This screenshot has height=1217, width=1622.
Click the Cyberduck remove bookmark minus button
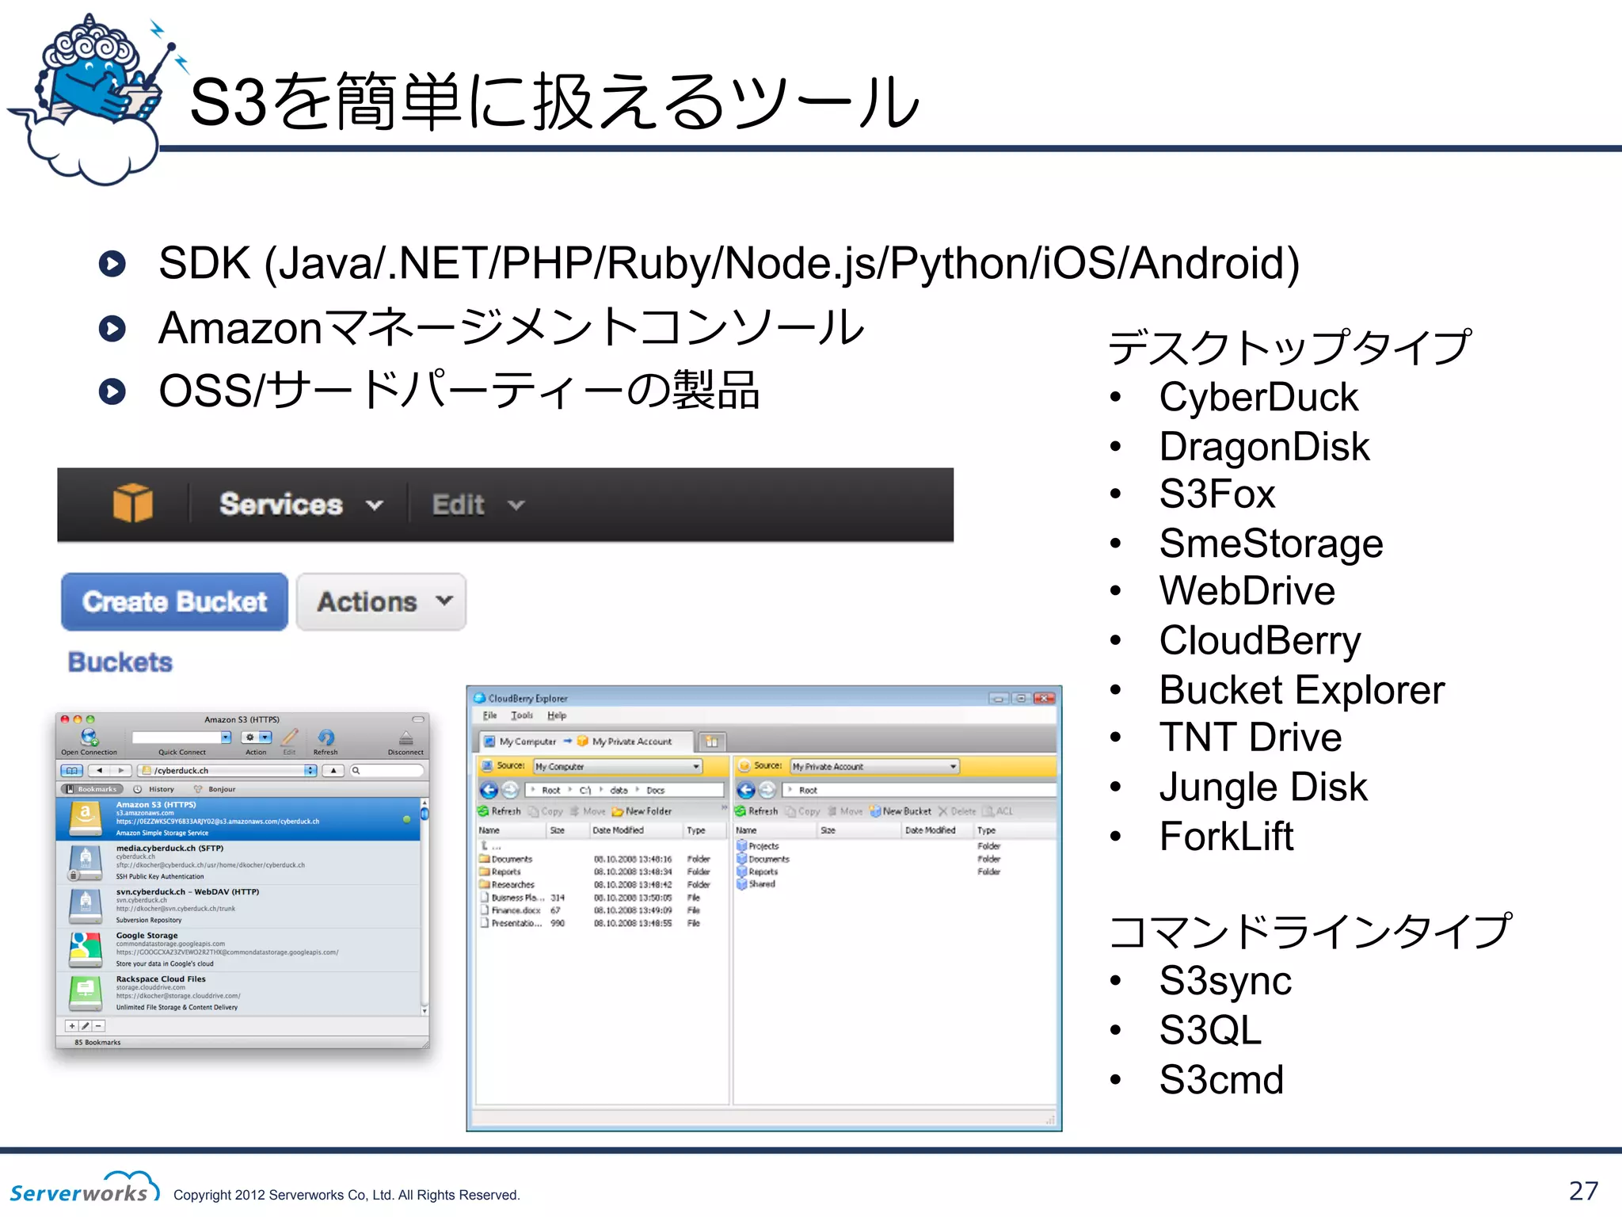(x=98, y=1025)
